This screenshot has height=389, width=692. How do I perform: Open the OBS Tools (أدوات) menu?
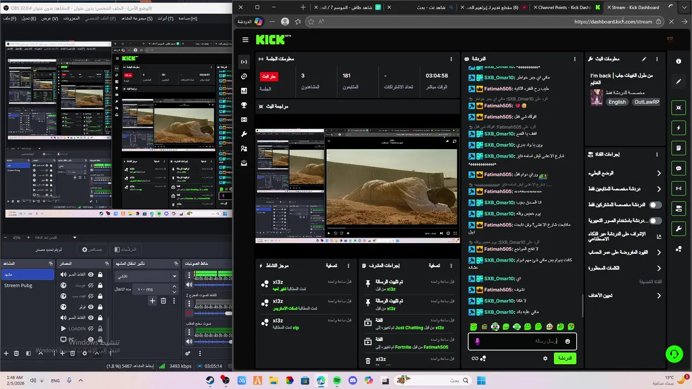coord(165,18)
